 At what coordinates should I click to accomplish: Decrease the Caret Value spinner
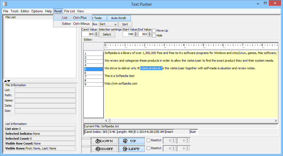(x=96, y=35)
